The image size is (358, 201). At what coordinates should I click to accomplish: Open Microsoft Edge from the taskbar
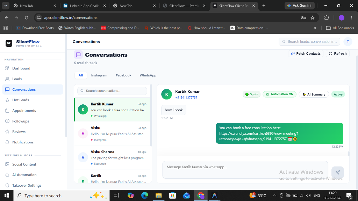[x=144, y=195]
